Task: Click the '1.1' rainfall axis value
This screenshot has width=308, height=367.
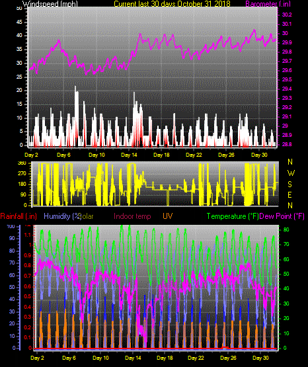Action: (28, 235)
